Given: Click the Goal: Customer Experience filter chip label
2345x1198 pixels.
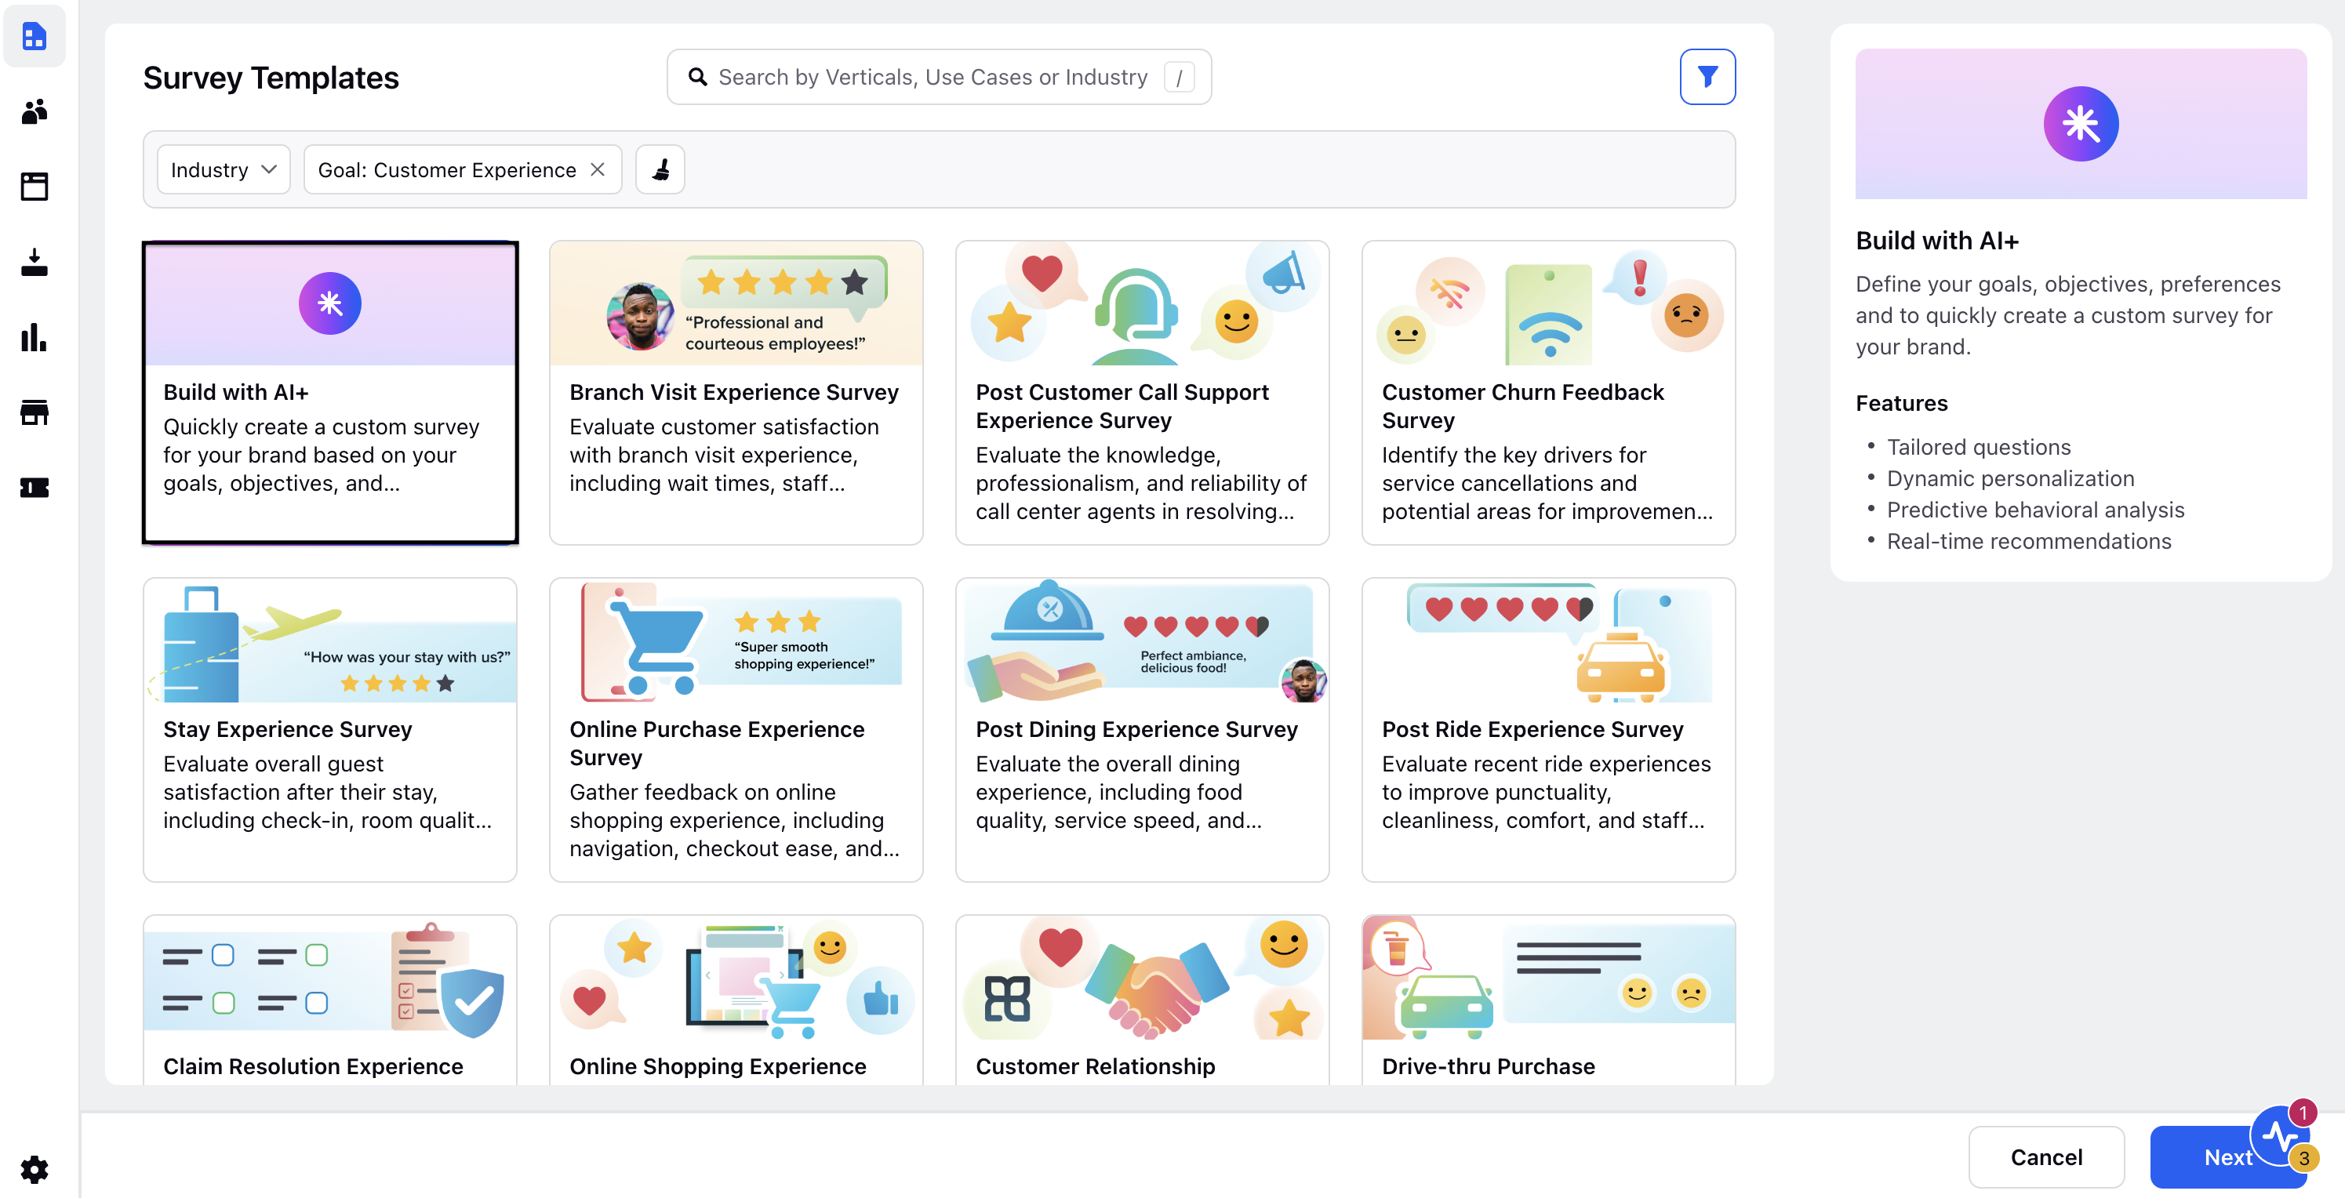Looking at the screenshot, I should pos(446,169).
